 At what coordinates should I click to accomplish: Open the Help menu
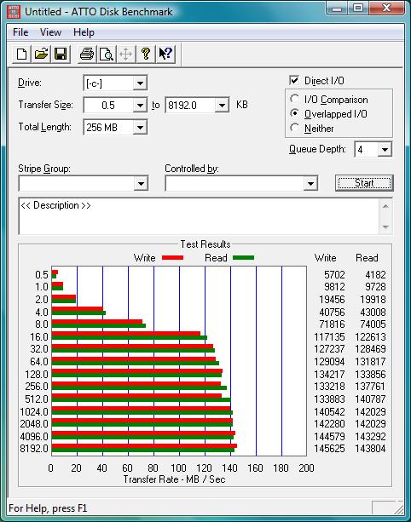pos(84,32)
